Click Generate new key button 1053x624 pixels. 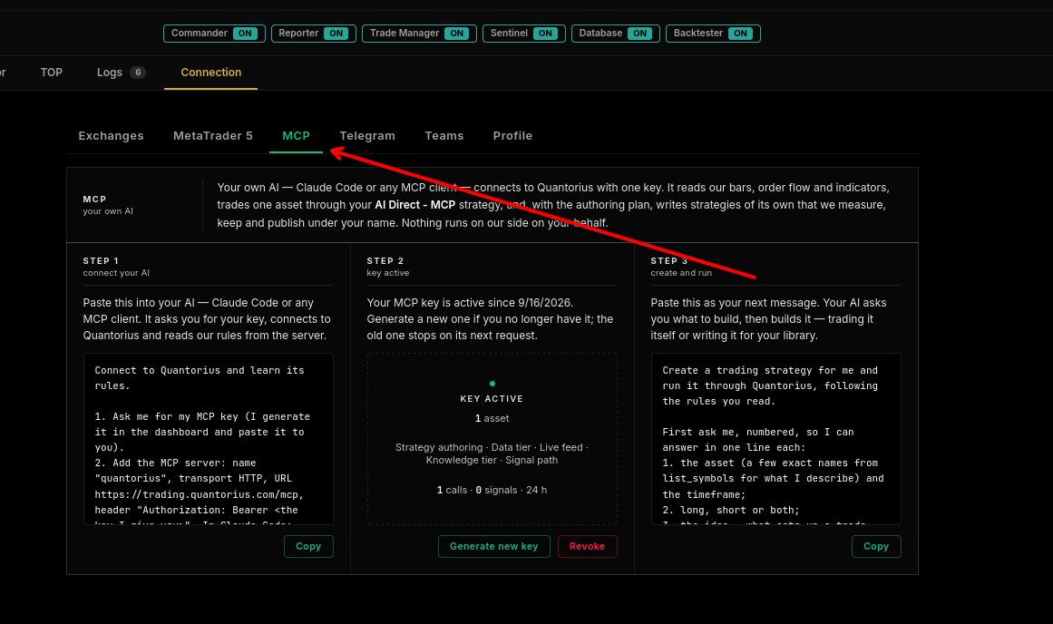tap(493, 546)
